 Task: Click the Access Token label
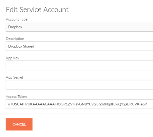[16, 97]
